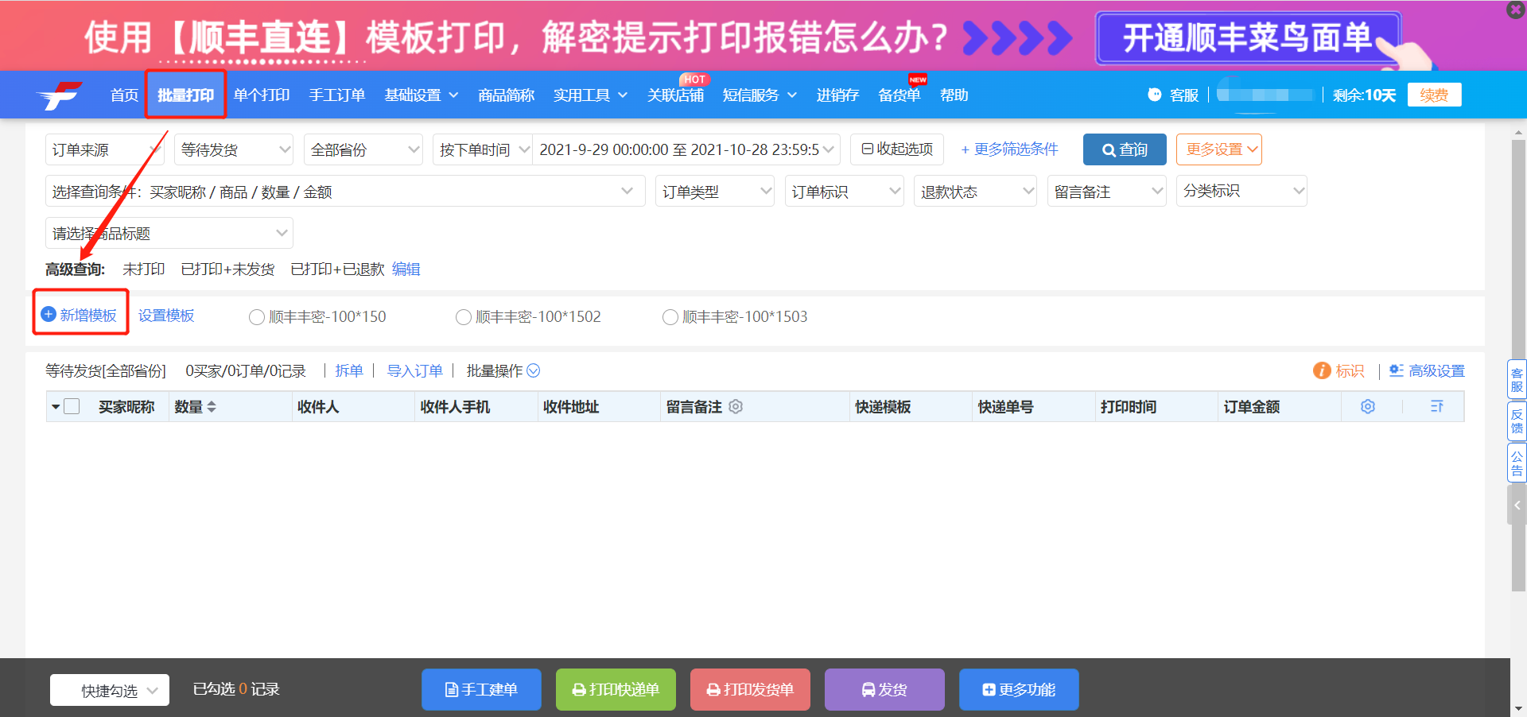The image size is (1527, 717).
Task: Open the 全部省份 province dropdown
Action: tap(363, 149)
